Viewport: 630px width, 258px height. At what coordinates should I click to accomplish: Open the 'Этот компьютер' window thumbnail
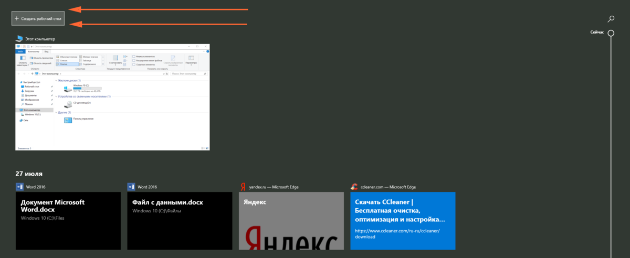click(x=112, y=97)
